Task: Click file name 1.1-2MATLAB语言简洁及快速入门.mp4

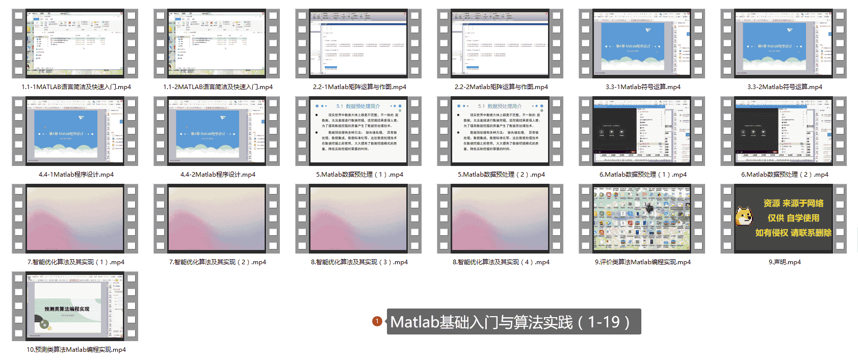Action: [x=218, y=87]
